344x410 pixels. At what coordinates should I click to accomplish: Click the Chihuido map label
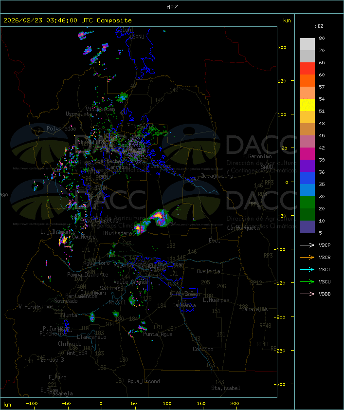pyautogui.click(x=70, y=344)
